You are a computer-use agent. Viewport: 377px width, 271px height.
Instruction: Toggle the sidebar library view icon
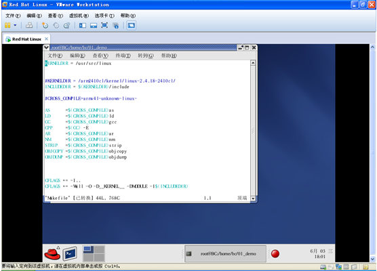pyautogui.click(x=83, y=25)
